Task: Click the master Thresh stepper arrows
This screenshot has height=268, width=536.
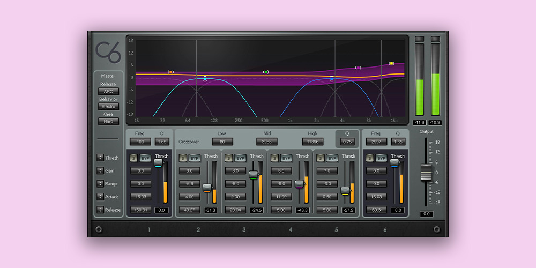Action: point(100,158)
